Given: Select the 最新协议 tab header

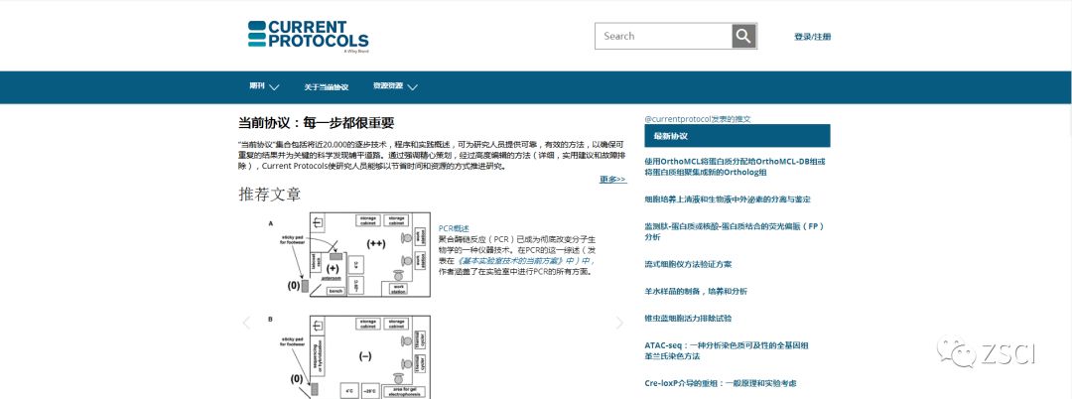Looking at the screenshot, I should tap(737, 136).
